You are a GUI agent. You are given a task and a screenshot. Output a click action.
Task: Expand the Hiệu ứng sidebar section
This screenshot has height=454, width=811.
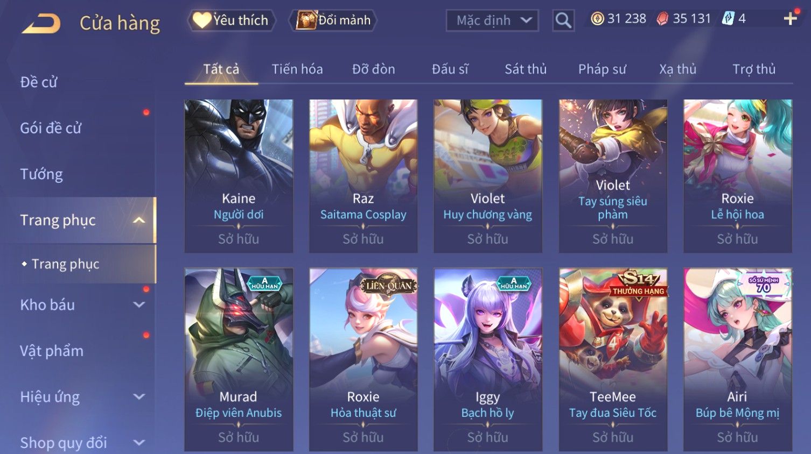point(139,397)
